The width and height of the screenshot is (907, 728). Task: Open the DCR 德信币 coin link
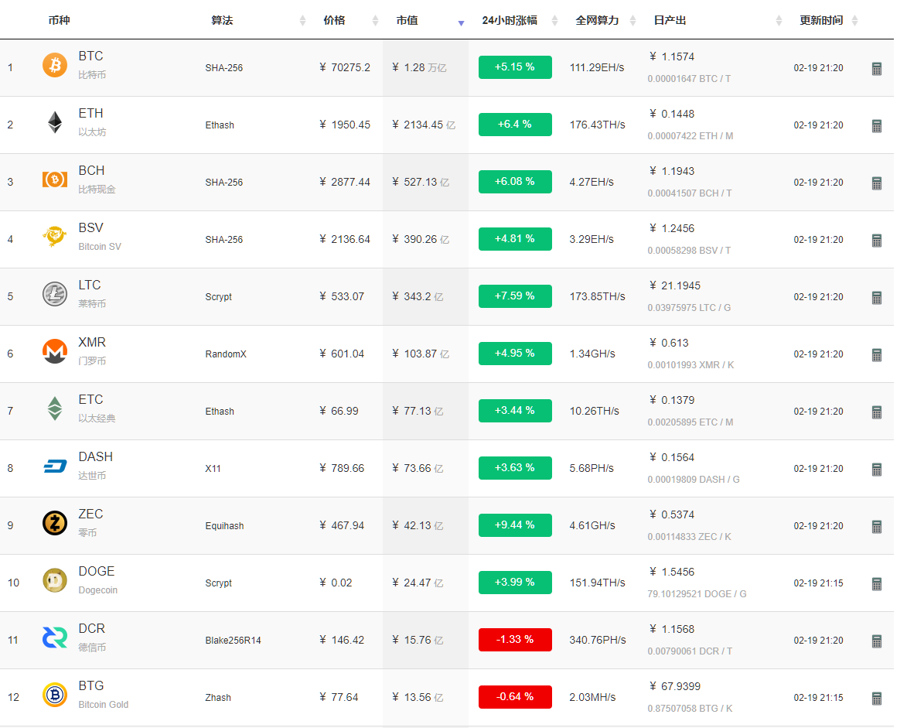(x=92, y=637)
